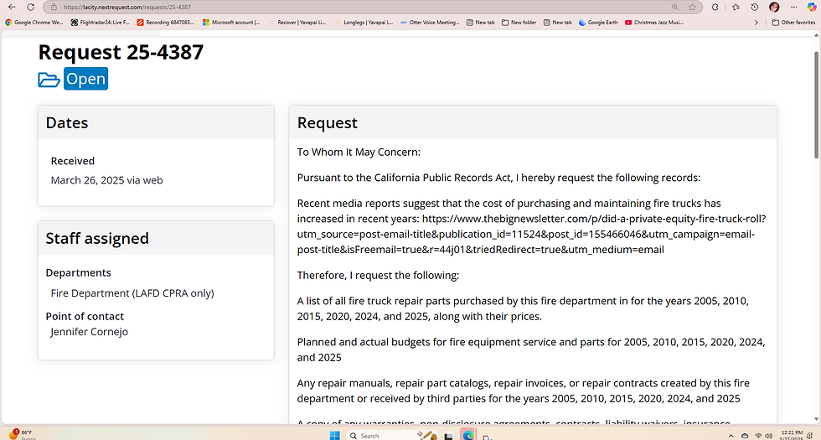Open Microsoft Edge in the taskbar

pyautogui.click(x=467, y=435)
